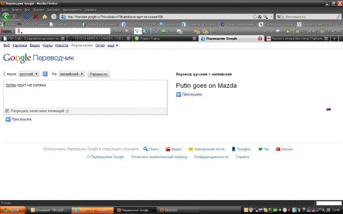Open the home page via house icon
The image size is (343, 214).
click(x=45, y=17)
